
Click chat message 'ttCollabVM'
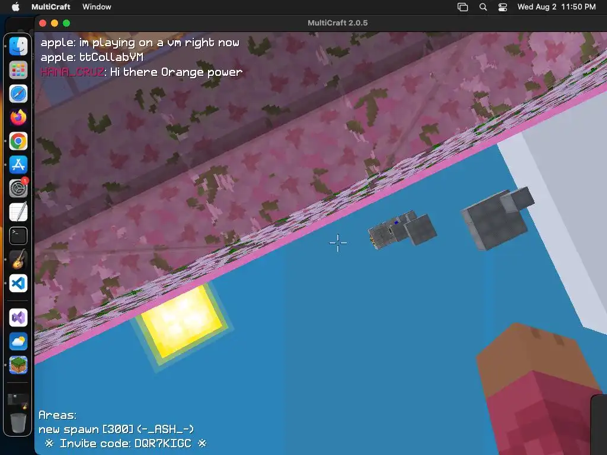point(111,57)
